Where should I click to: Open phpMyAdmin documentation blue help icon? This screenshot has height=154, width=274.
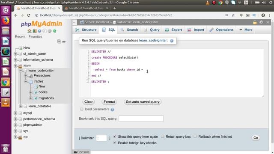point(39,31)
